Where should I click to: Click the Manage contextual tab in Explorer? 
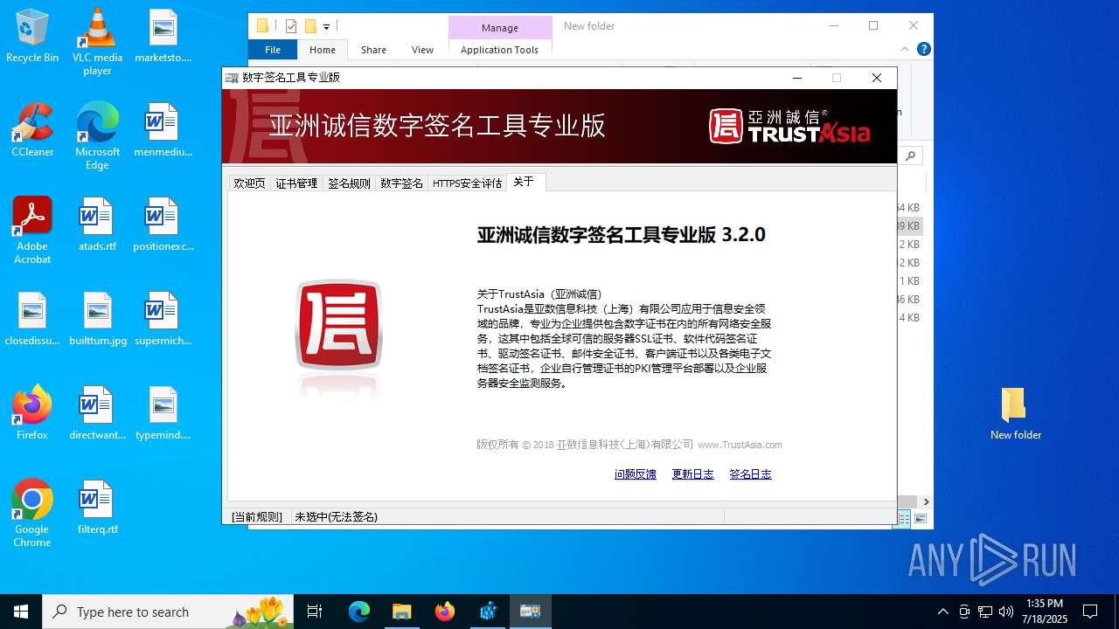[x=500, y=28]
